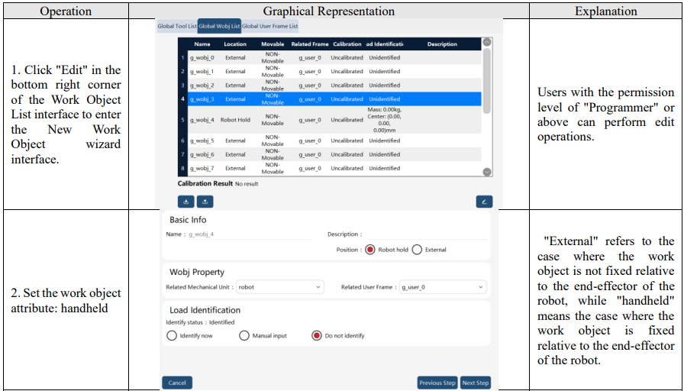The image size is (684, 391).
Task: Choose the Identify now option
Action: tap(172, 335)
